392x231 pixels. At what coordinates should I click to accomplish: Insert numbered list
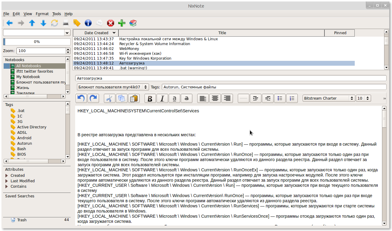point(292,98)
